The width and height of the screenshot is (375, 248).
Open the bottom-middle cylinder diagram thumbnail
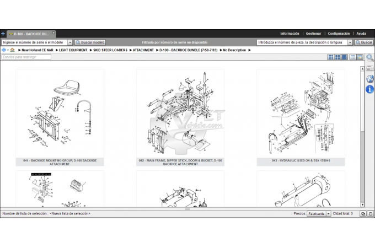coord(180,189)
